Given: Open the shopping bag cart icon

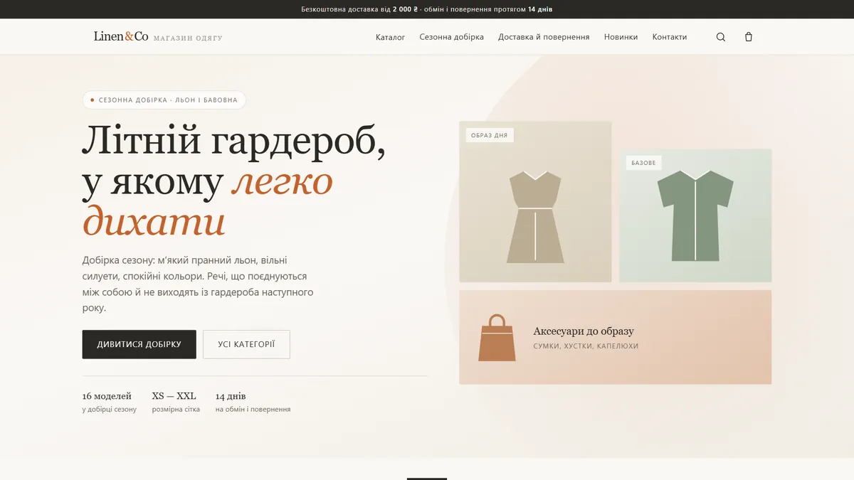Looking at the screenshot, I should pos(749,37).
